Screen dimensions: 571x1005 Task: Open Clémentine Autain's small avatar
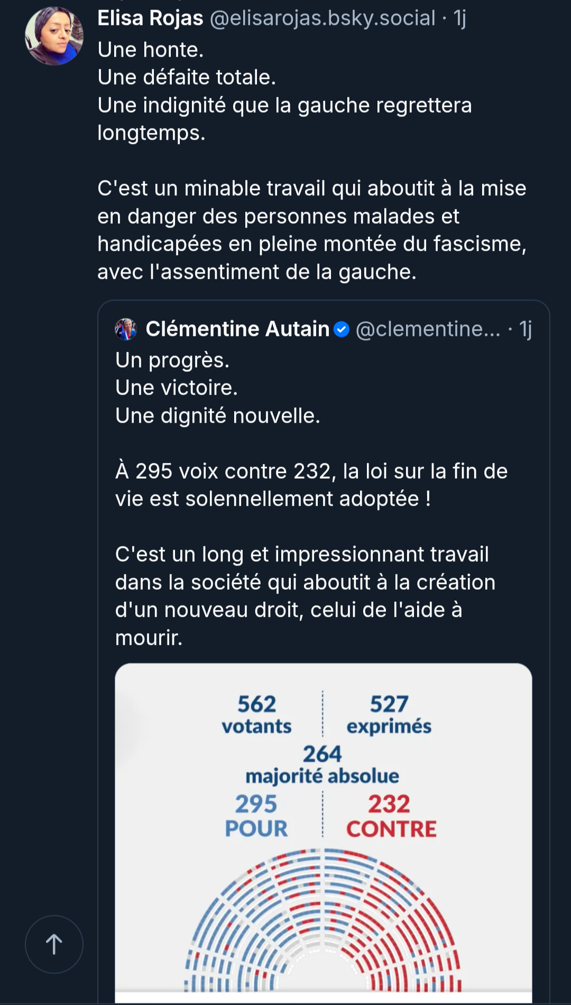coord(126,329)
